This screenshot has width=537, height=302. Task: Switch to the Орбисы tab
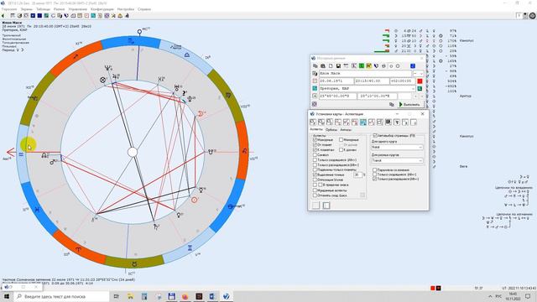coord(331,130)
